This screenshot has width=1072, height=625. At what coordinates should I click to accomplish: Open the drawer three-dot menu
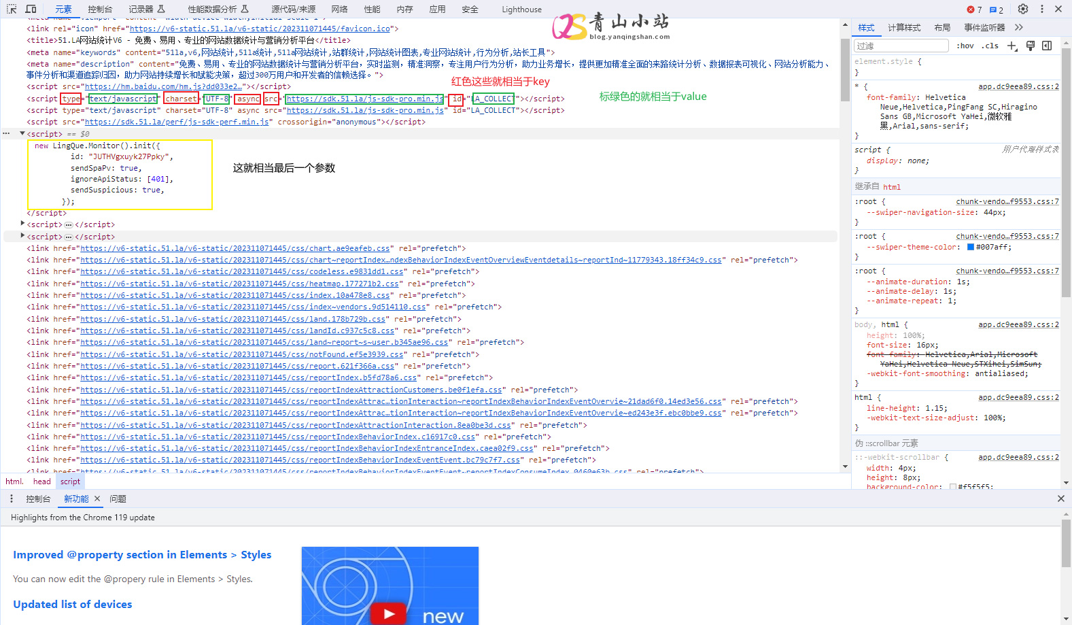coord(12,499)
